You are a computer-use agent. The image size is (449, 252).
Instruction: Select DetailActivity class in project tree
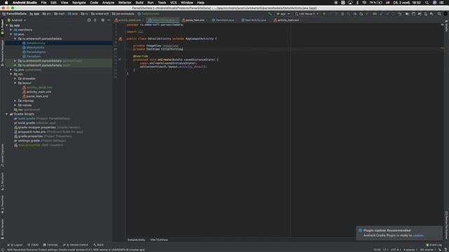[36, 43]
